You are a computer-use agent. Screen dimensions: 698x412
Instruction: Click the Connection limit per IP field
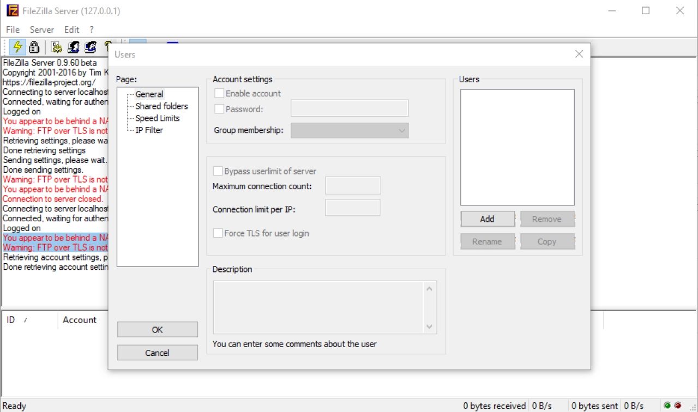[353, 208]
